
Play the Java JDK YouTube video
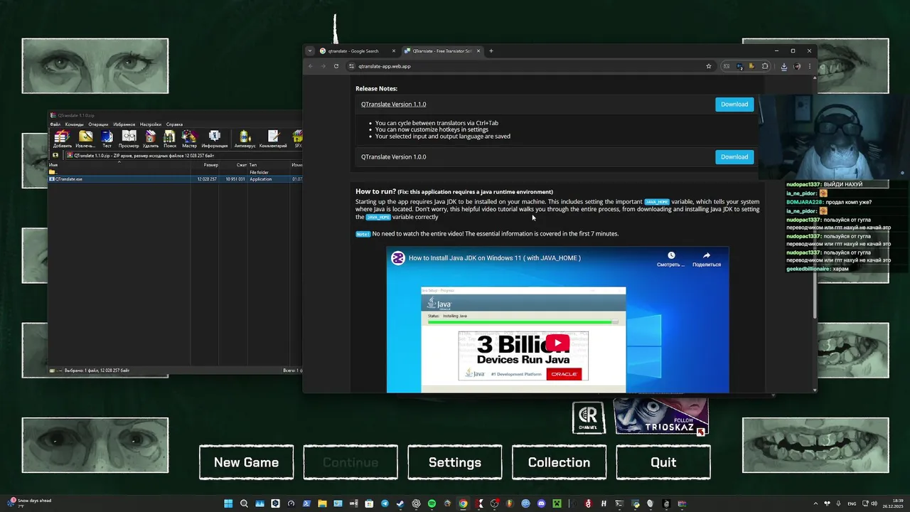[x=557, y=343]
